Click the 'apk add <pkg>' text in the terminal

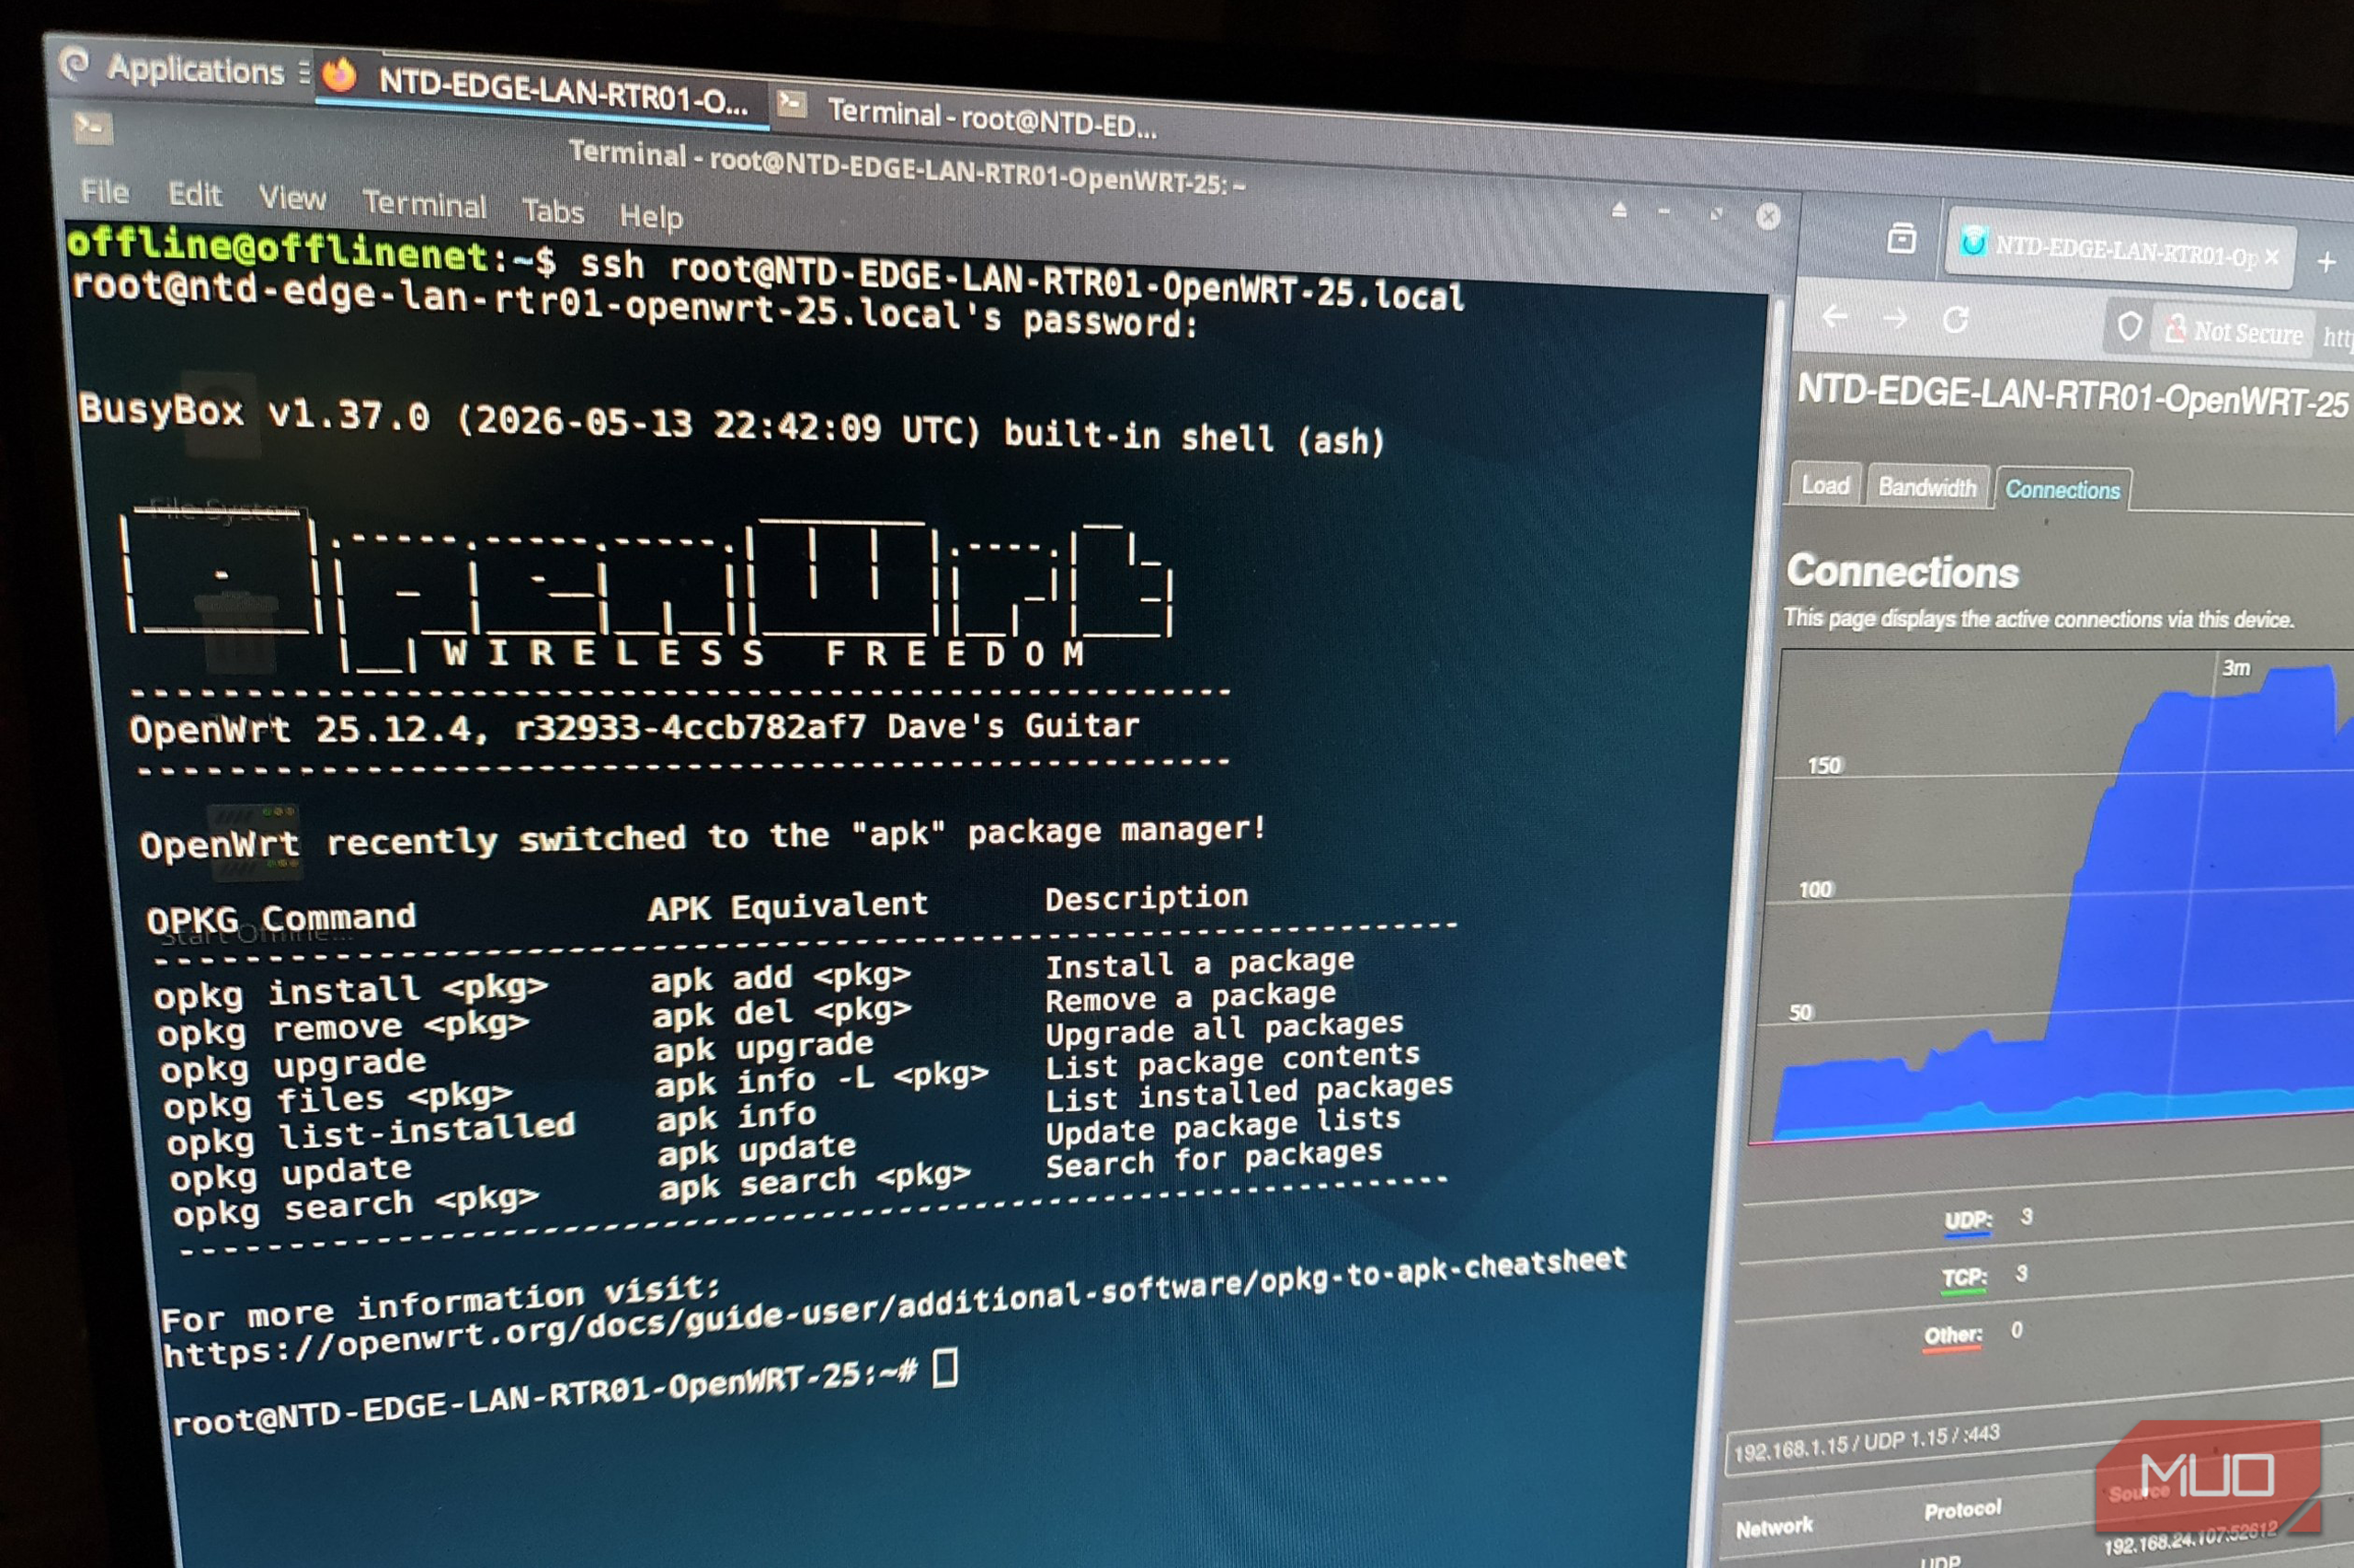tap(781, 977)
